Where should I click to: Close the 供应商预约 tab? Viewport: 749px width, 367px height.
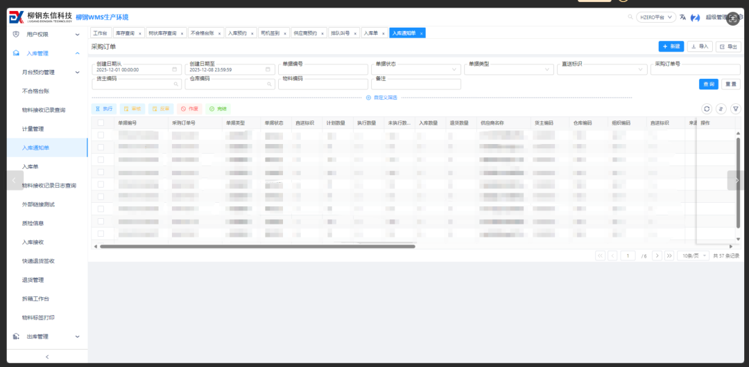pyautogui.click(x=322, y=33)
